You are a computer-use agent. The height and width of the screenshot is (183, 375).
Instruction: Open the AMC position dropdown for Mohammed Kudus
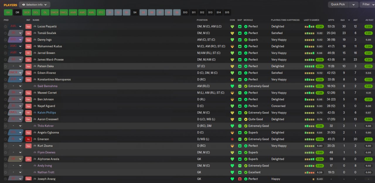pos(16,46)
